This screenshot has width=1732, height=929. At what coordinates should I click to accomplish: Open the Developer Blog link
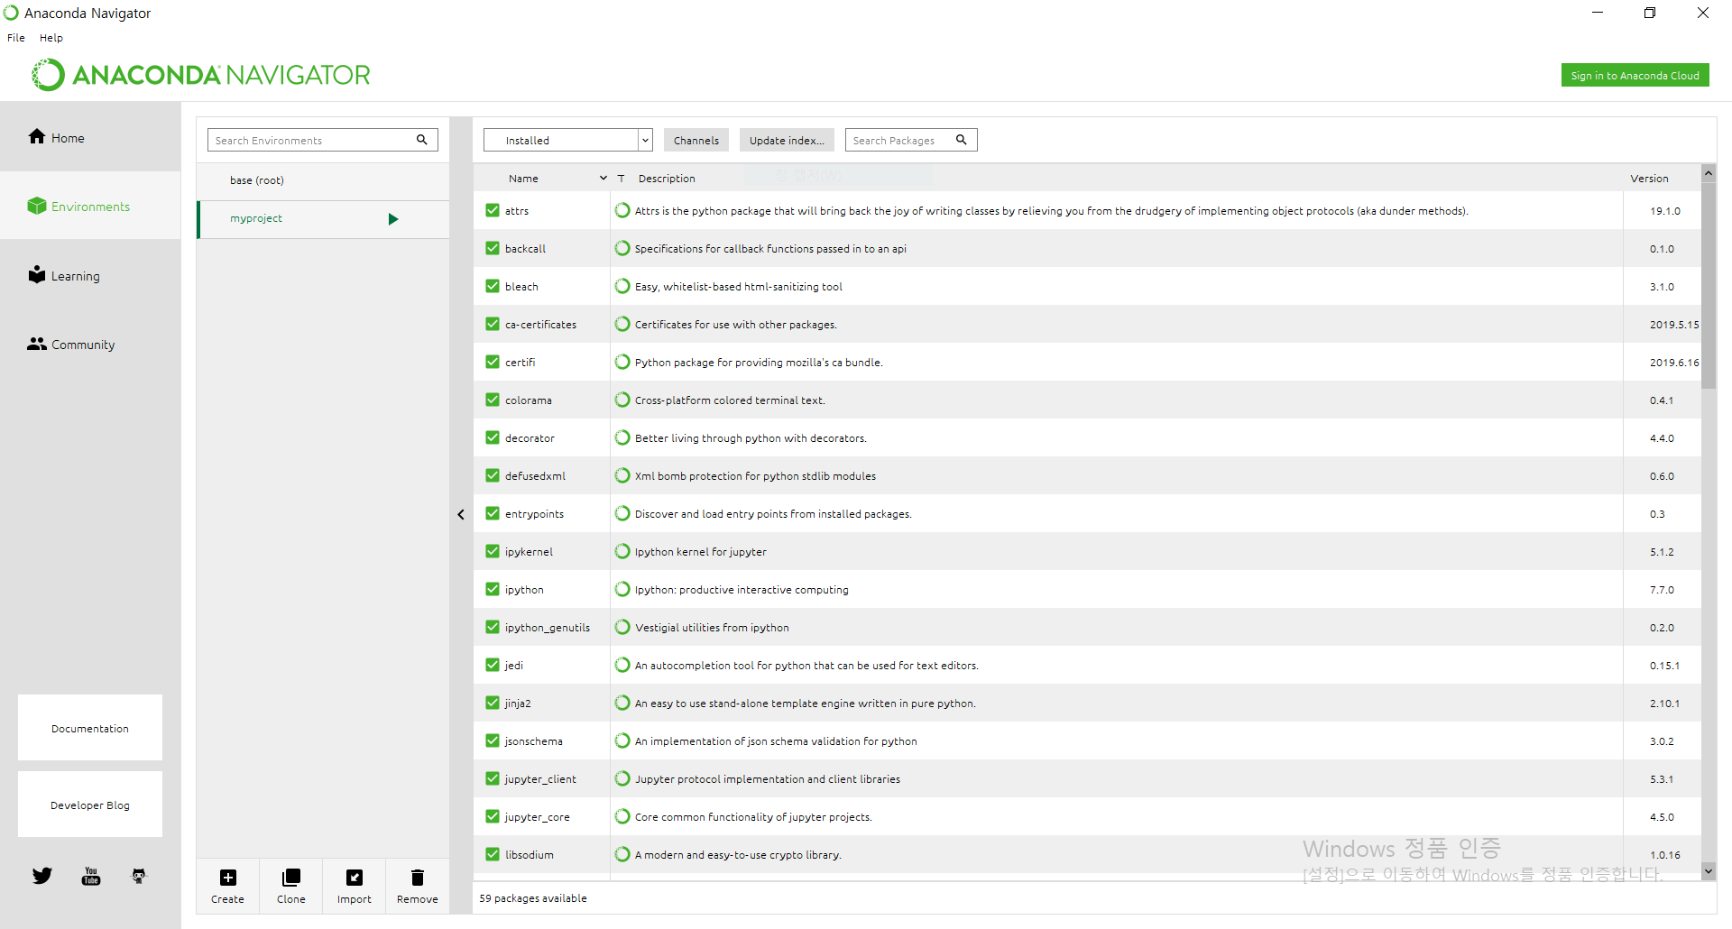point(90,805)
